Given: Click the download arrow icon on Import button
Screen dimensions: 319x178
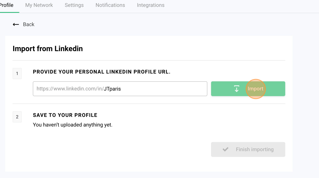Looking at the screenshot, I should click(x=236, y=89).
